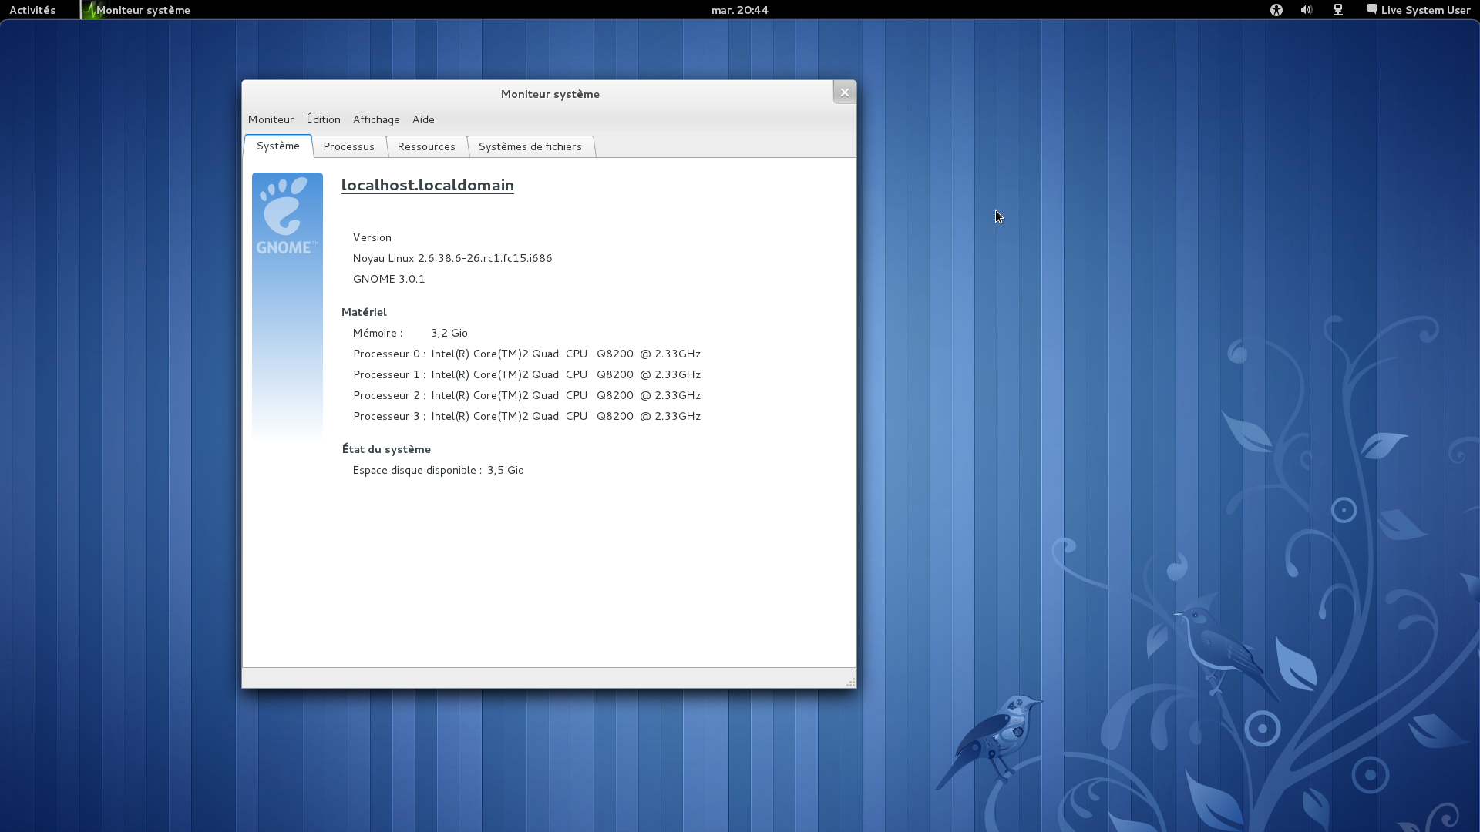
Task: Open the Moniteur menu
Action: pos(271,119)
